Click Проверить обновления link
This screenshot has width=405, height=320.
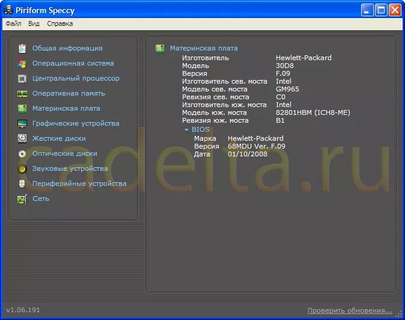tap(350, 310)
